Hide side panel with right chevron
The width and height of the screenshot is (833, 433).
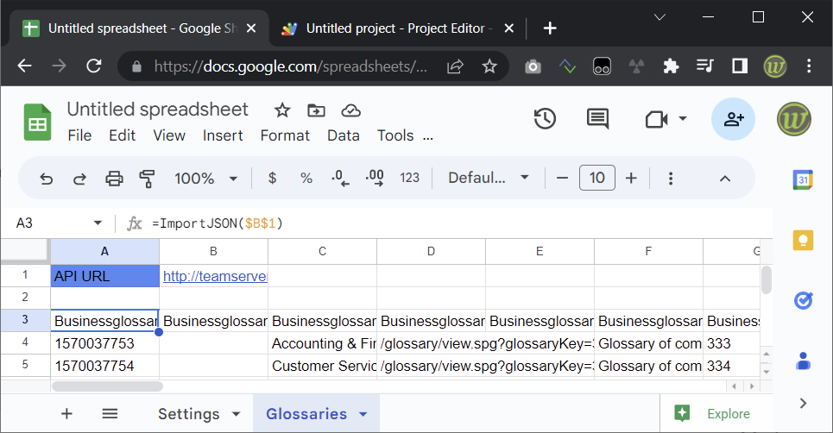tap(803, 404)
